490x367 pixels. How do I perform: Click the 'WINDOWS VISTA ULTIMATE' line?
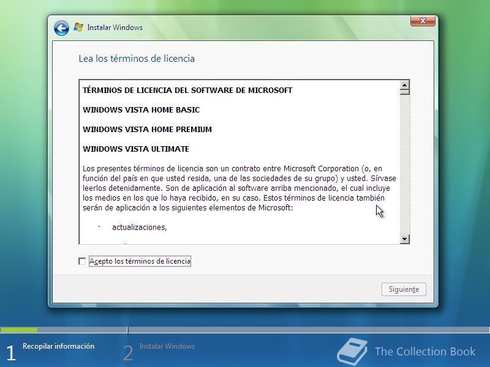click(136, 149)
